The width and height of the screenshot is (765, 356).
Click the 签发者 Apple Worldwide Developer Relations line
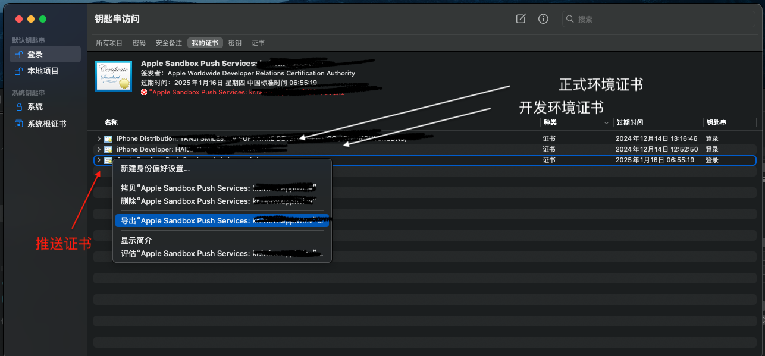click(x=248, y=73)
